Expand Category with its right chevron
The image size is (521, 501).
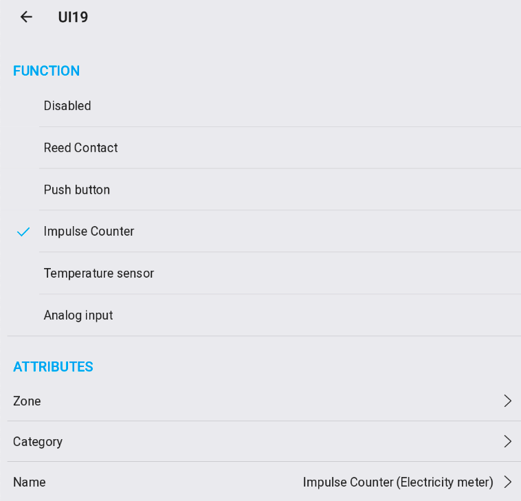tap(507, 442)
